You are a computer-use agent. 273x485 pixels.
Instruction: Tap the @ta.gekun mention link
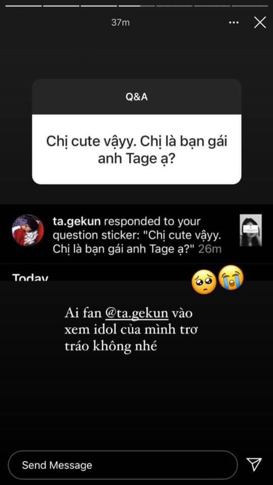pyautogui.click(x=137, y=313)
